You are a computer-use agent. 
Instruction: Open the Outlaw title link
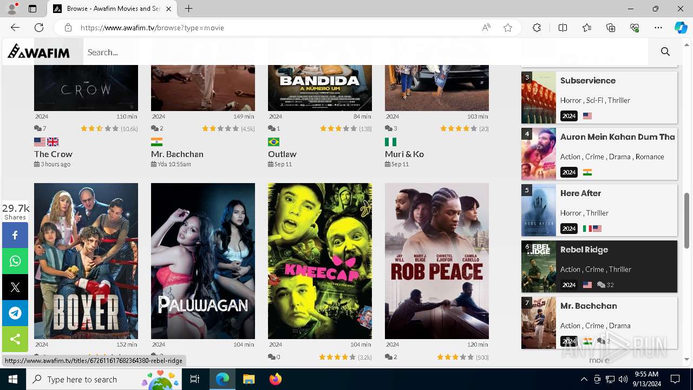[282, 154]
